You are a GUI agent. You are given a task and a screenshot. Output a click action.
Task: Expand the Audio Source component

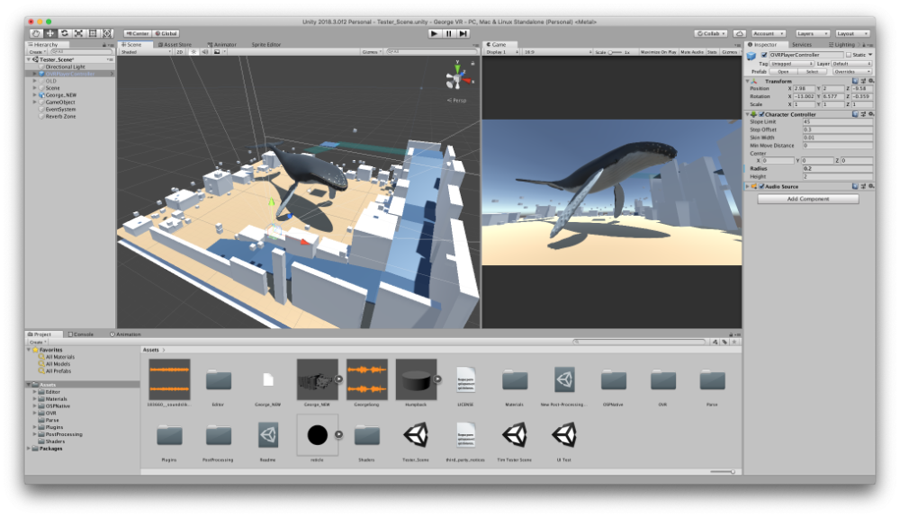coord(748,186)
